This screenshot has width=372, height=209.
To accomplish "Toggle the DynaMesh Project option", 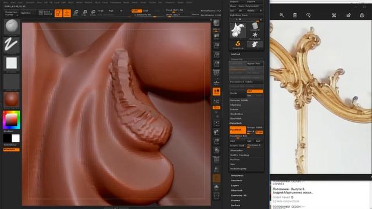I will pos(259,132).
